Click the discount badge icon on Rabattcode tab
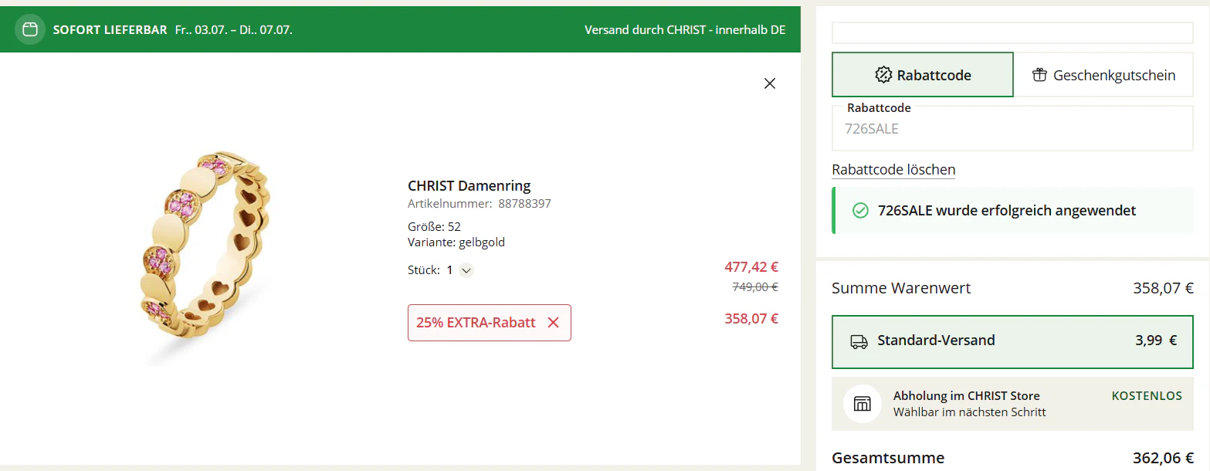Screen dimensions: 1210x471 coord(883,75)
